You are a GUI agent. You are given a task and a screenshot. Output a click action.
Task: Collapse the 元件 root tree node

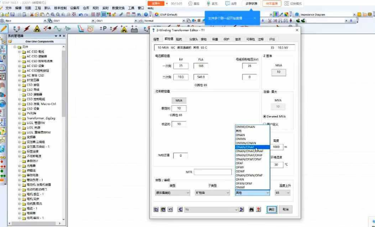pyautogui.click(x=15, y=47)
